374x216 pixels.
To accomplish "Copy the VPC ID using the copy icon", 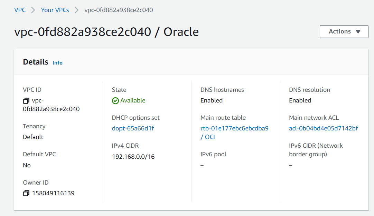I will point(26,101).
